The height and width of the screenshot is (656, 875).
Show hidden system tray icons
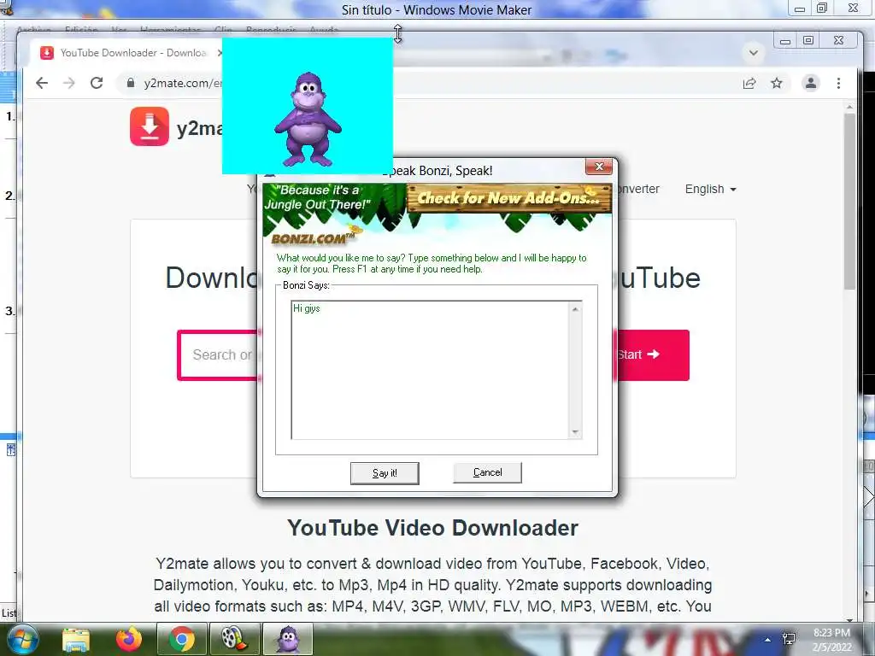(x=768, y=640)
